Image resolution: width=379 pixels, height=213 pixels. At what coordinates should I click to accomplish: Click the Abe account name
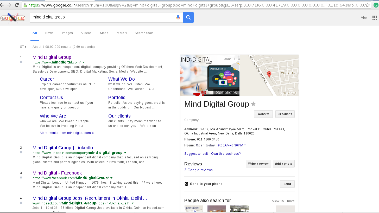pos(364,18)
